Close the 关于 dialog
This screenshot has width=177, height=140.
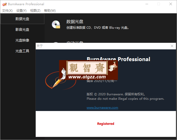(172, 46)
